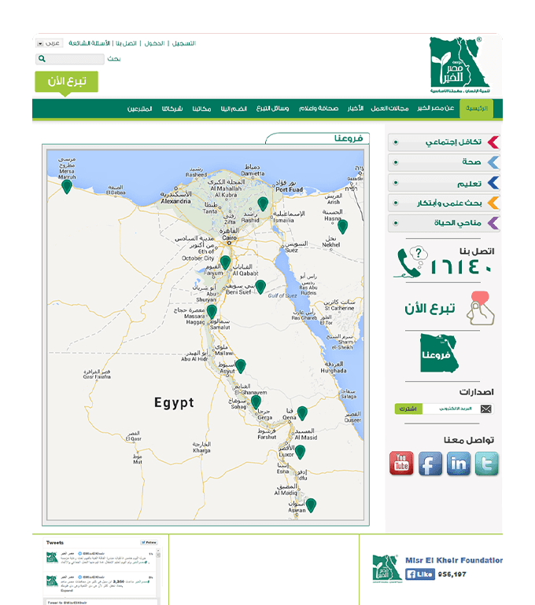Click the Twitter Follow button
Image resolution: width=535 pixels, height=605 pixels.
pyautogui.click(x=149, y=542)
